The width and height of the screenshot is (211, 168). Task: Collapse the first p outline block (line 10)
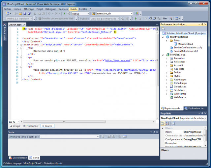coord(21,57)
